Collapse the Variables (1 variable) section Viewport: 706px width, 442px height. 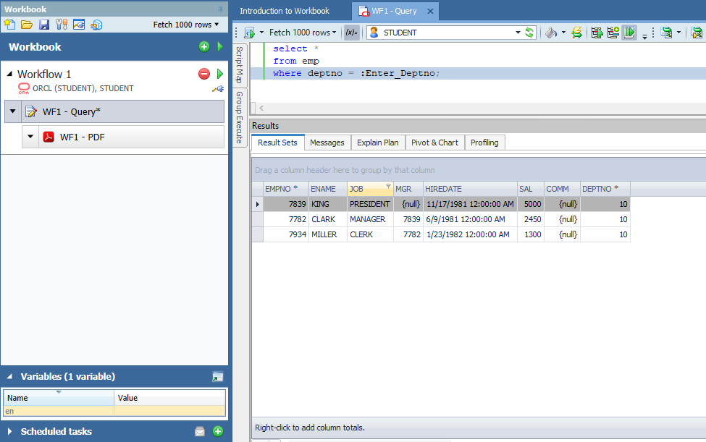(x=9, y=376)
